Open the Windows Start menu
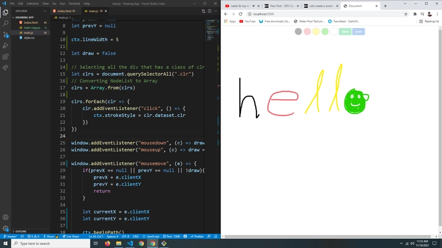 6,244
